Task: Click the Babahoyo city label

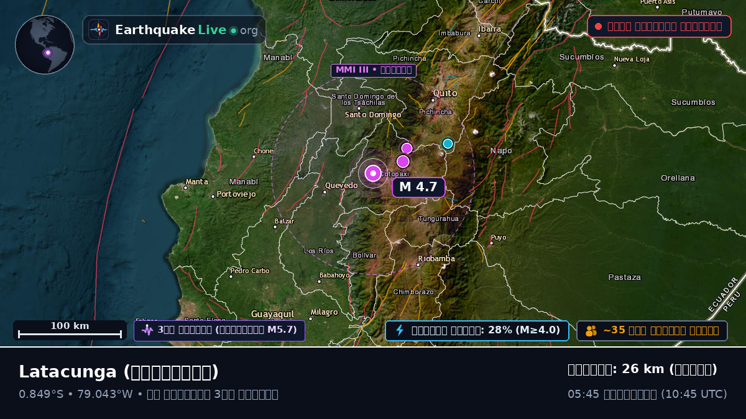Action: [x=334, y=275]
